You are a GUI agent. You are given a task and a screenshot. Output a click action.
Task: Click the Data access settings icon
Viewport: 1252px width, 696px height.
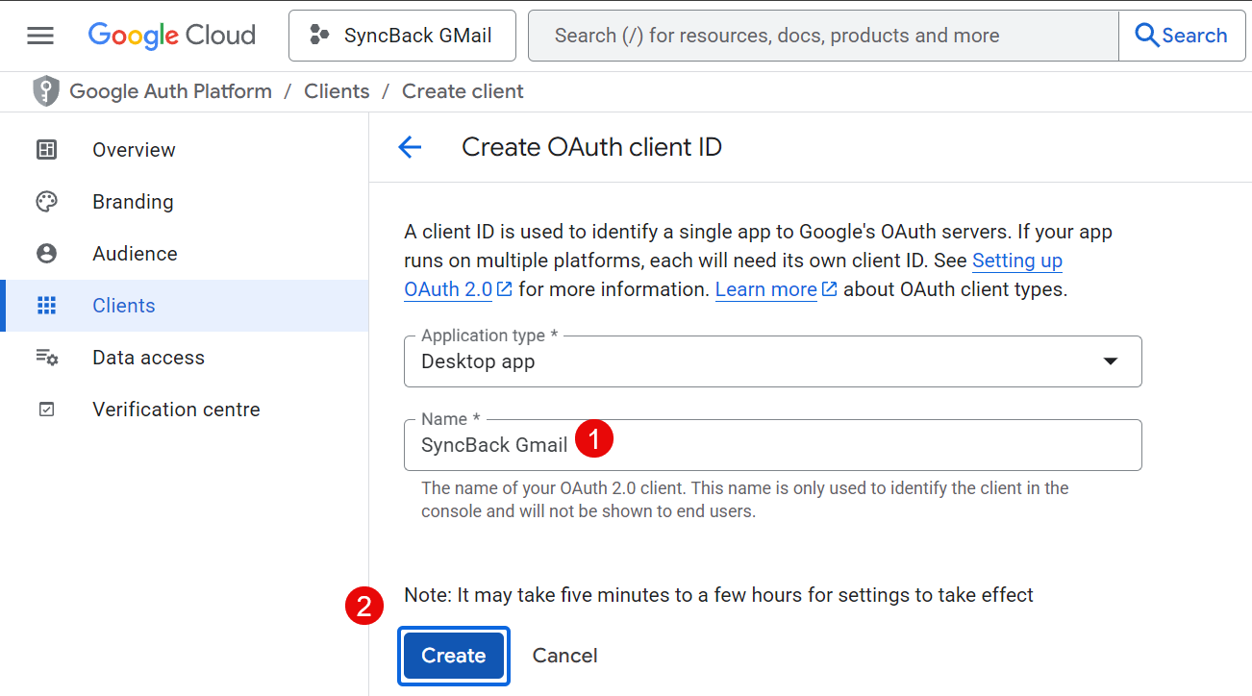click(x=46, y=358)
